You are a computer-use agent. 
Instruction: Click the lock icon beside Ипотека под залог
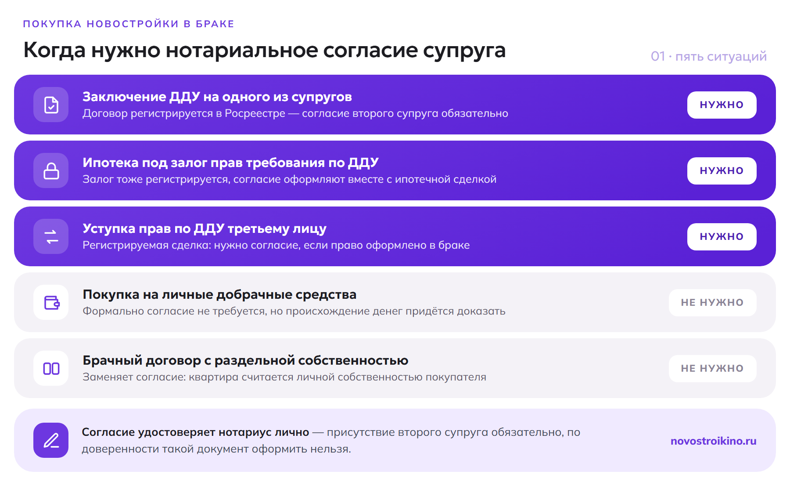pyautogui.click(x=51, y=170)
